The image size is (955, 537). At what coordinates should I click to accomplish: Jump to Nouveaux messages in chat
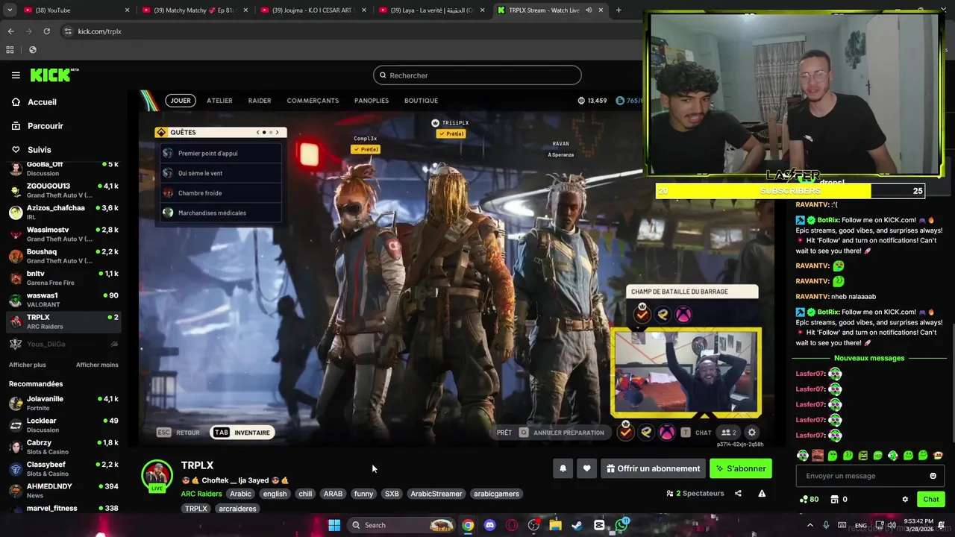(869, 358)
